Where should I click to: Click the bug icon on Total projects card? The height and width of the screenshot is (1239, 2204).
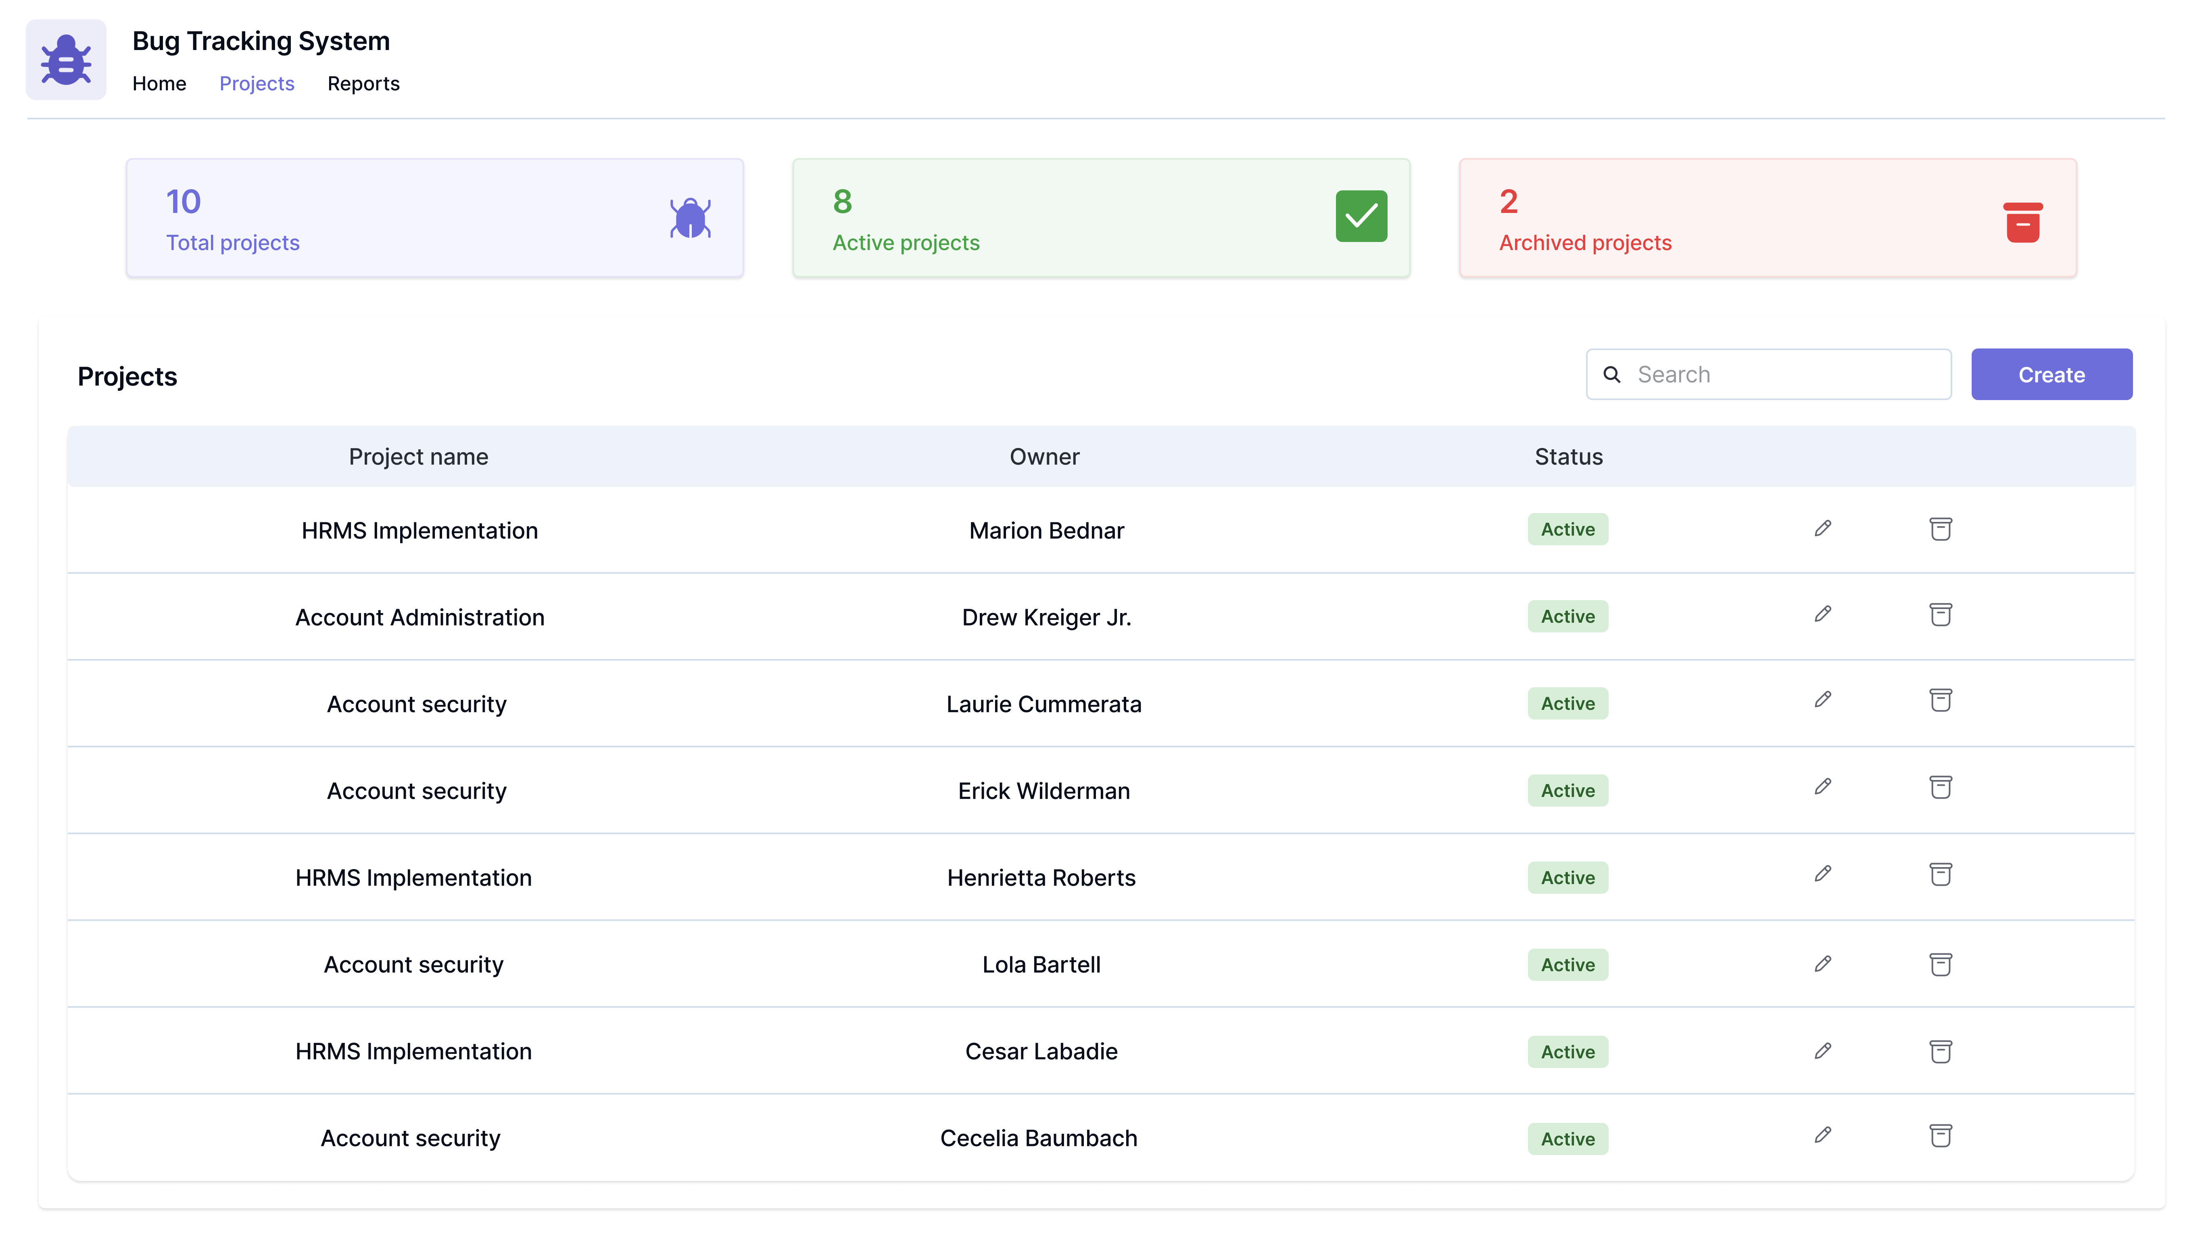[x=690, y=217]
